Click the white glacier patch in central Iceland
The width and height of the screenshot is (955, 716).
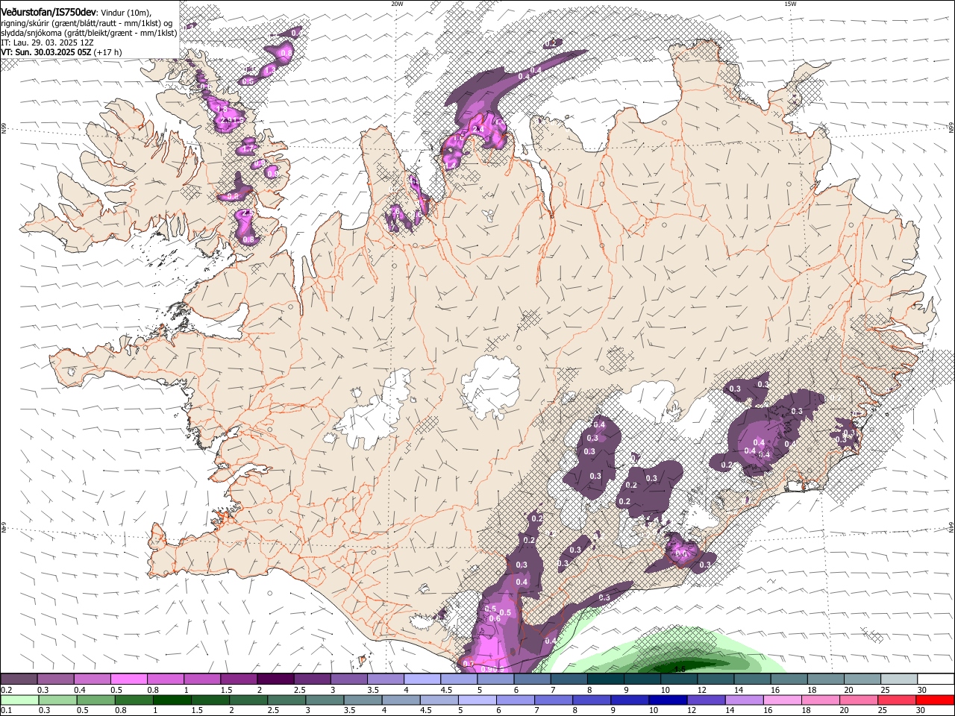490,386
